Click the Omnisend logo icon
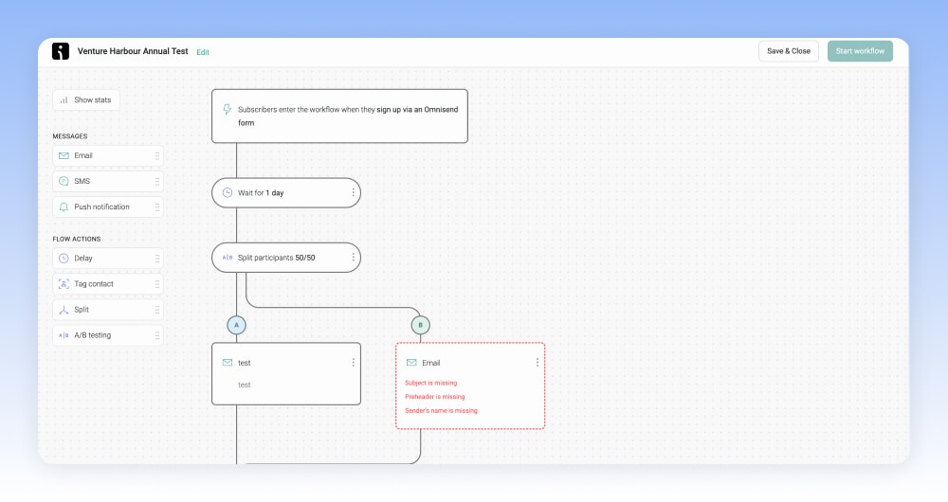948x502 pixels. [x=61, y=51]
